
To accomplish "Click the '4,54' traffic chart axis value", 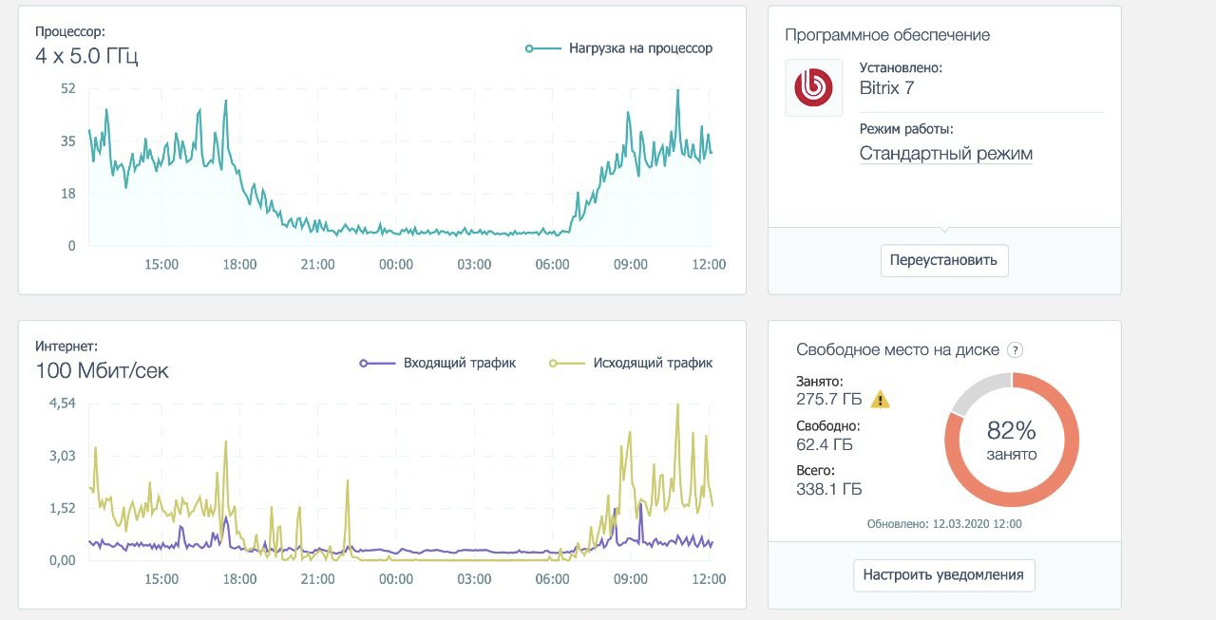I will point(62,404).
